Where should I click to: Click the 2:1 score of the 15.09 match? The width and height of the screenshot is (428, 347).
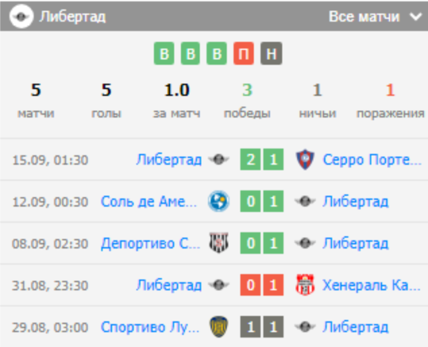tap(262, 160)
